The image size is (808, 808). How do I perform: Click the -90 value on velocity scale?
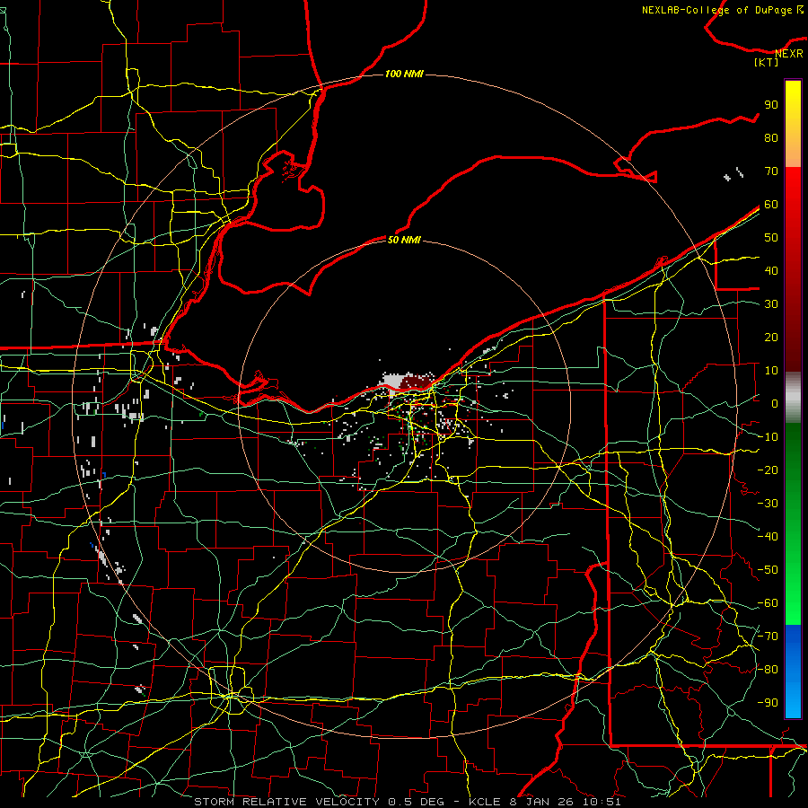768,703
